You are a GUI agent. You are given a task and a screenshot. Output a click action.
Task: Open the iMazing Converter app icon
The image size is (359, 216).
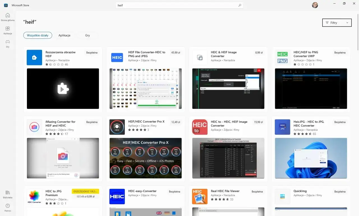(34, 127)
